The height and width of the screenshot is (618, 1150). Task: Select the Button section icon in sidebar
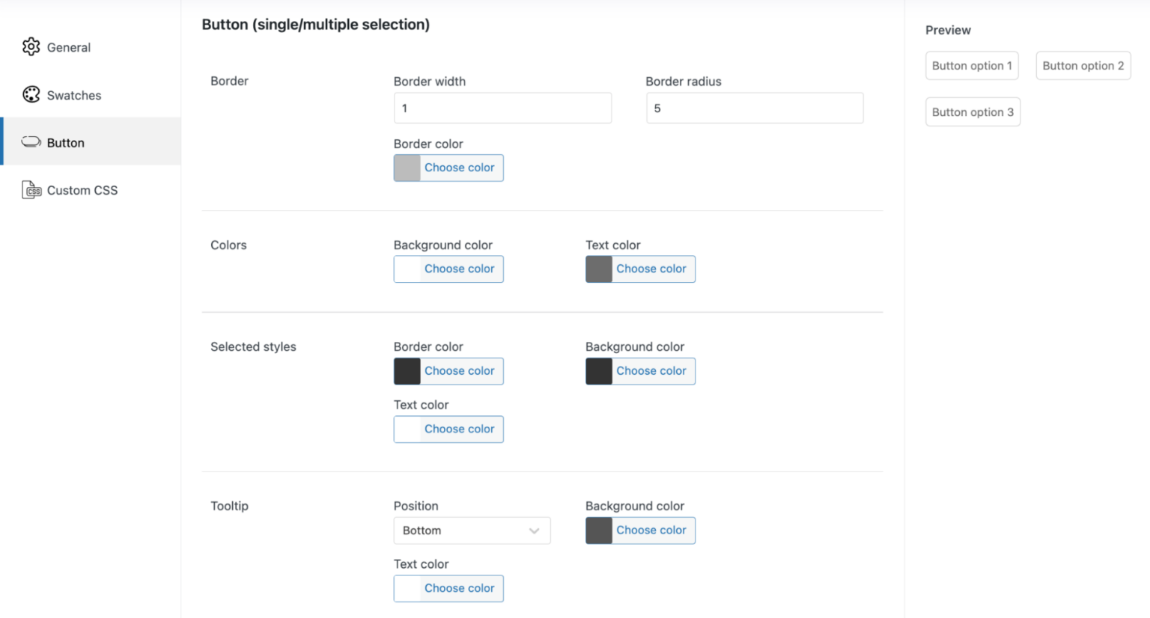coord(31,141)
